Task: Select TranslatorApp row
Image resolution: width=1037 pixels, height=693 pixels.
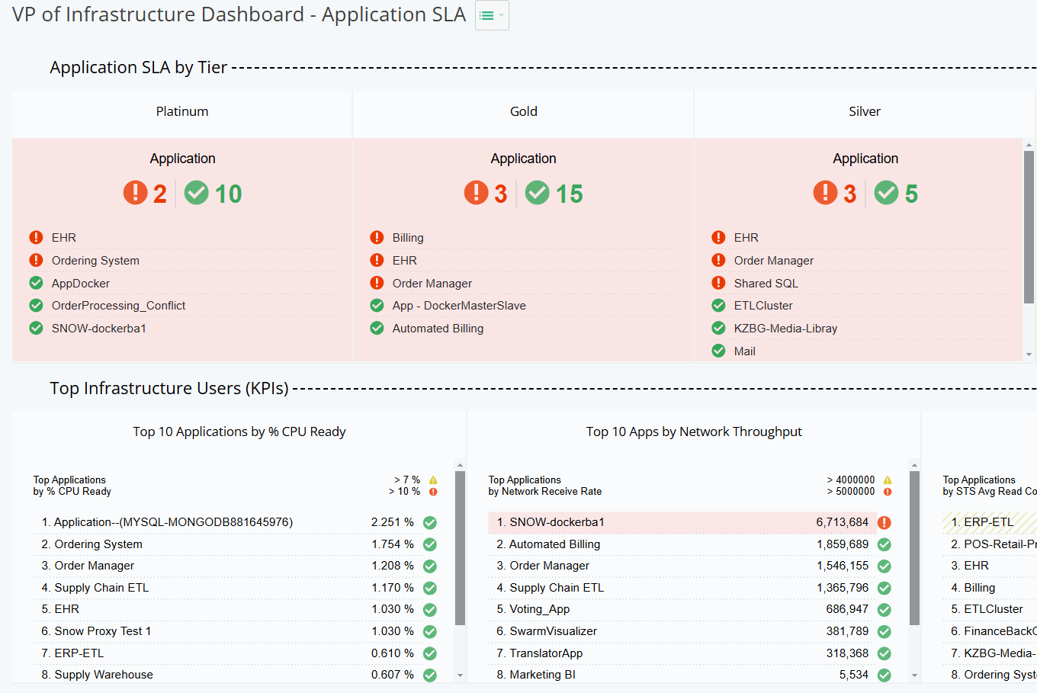Action: 690,653
